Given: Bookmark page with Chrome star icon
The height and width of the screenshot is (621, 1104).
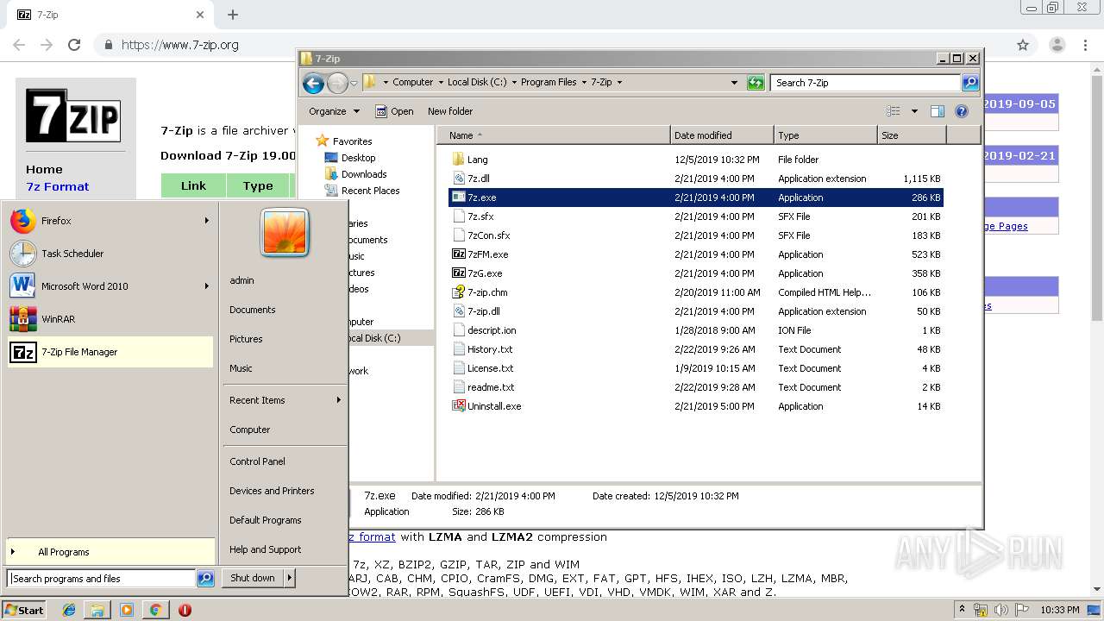Looking at the screenshot, I should pos(1023,45).
